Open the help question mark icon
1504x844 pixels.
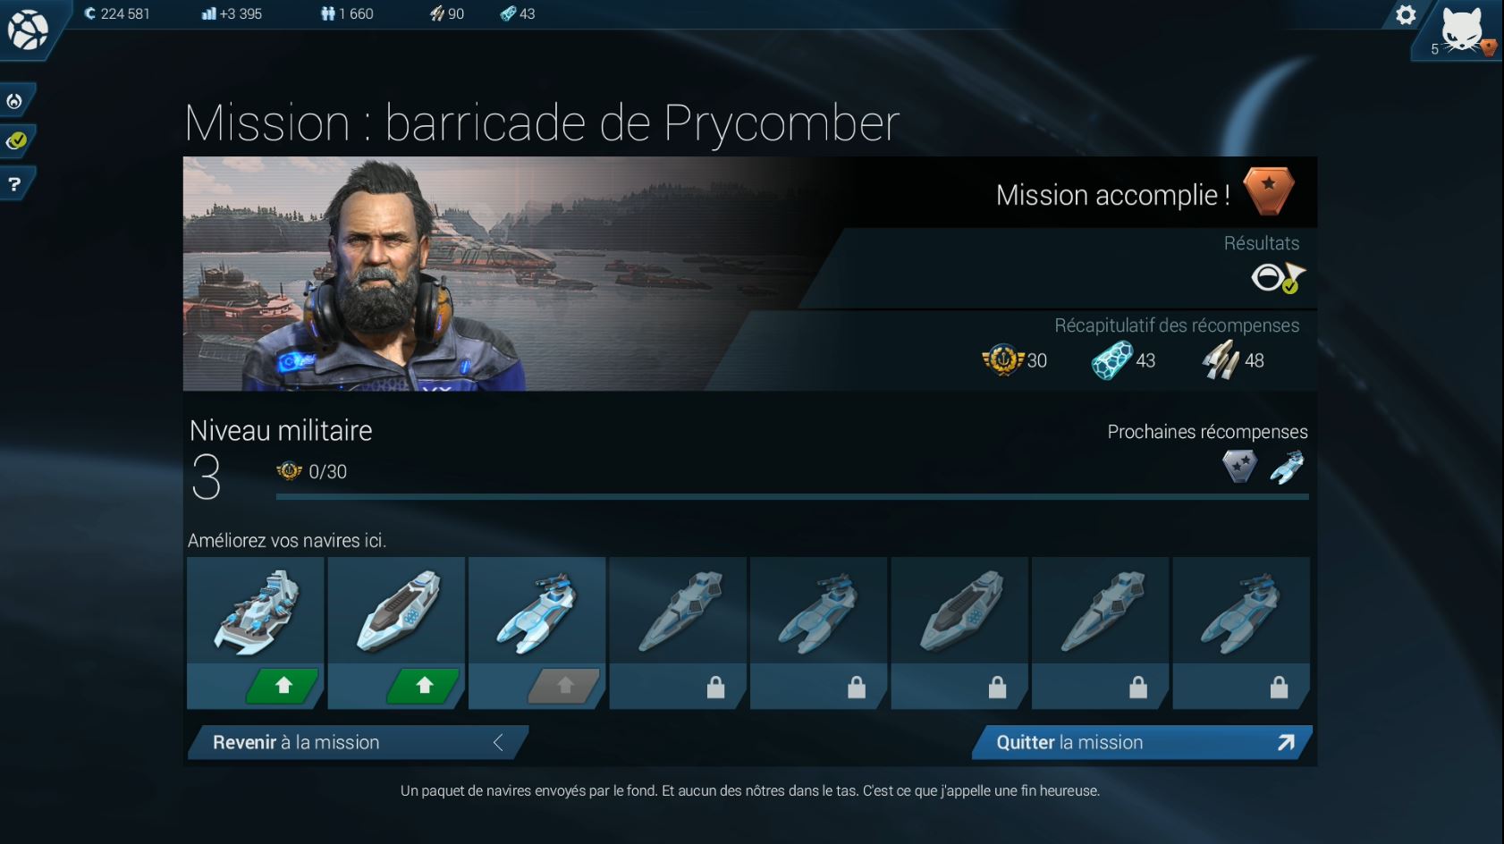pos(14,184)
